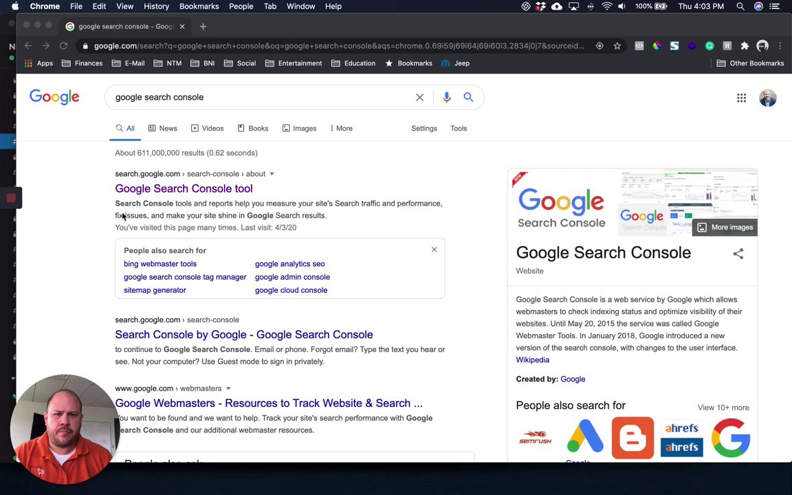
Task: Close the google search console tab
Action: [182, 27]
